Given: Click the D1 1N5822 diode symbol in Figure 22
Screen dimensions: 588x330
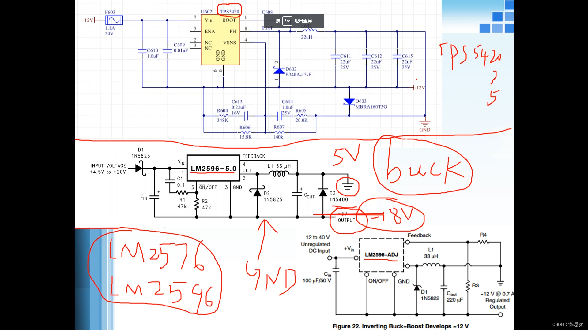Looking at the screenshot, I should [x=417, y=287].
